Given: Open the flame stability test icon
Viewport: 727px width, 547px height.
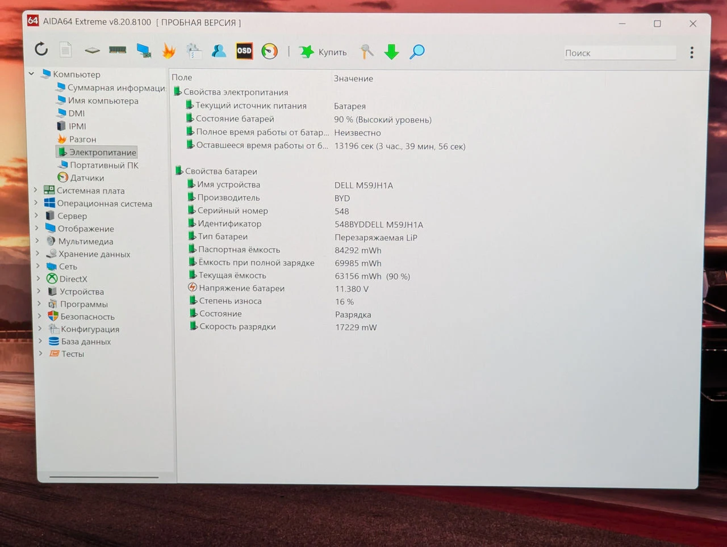Looking at the screenshot, I should (169, 51).
